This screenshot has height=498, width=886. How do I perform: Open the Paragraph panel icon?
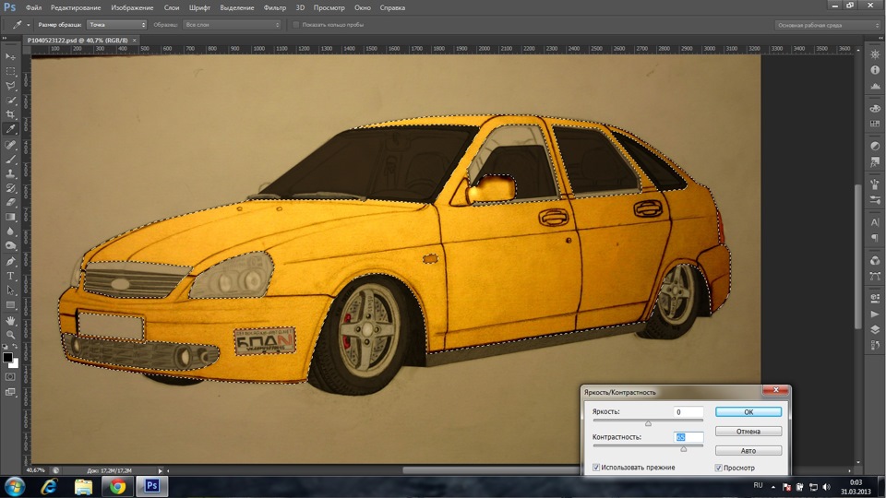(875, 238)
